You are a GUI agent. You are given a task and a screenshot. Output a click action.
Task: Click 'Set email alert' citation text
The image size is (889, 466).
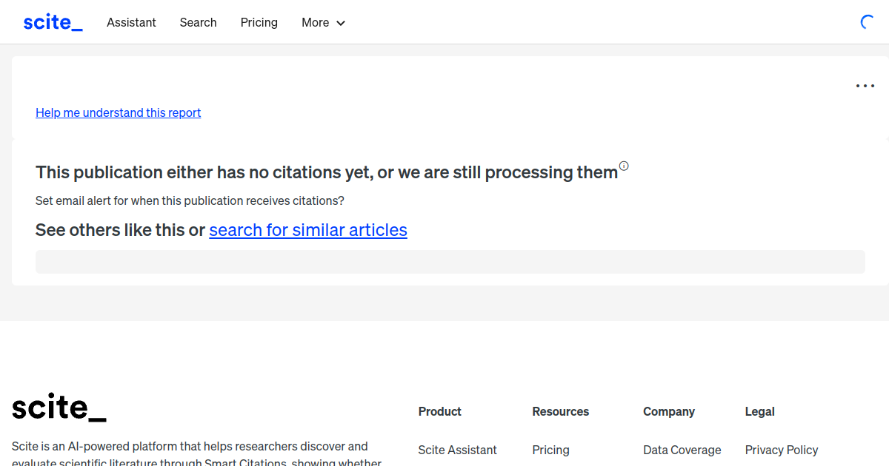190,200
